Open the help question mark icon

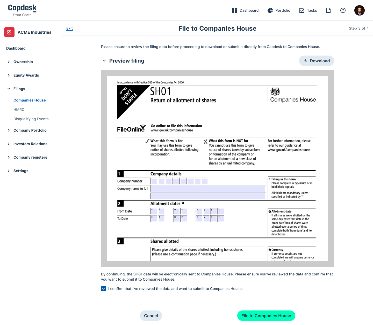click(x=343, y=10)
